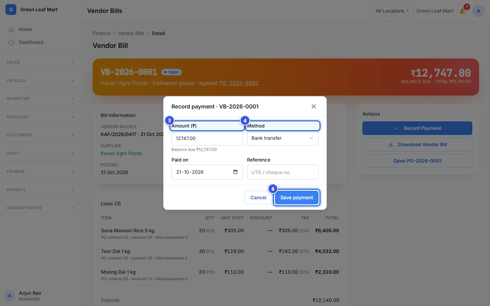Click the Balance due ₹12,747.00 hint

pyautogui.click(x=194, y=150)
